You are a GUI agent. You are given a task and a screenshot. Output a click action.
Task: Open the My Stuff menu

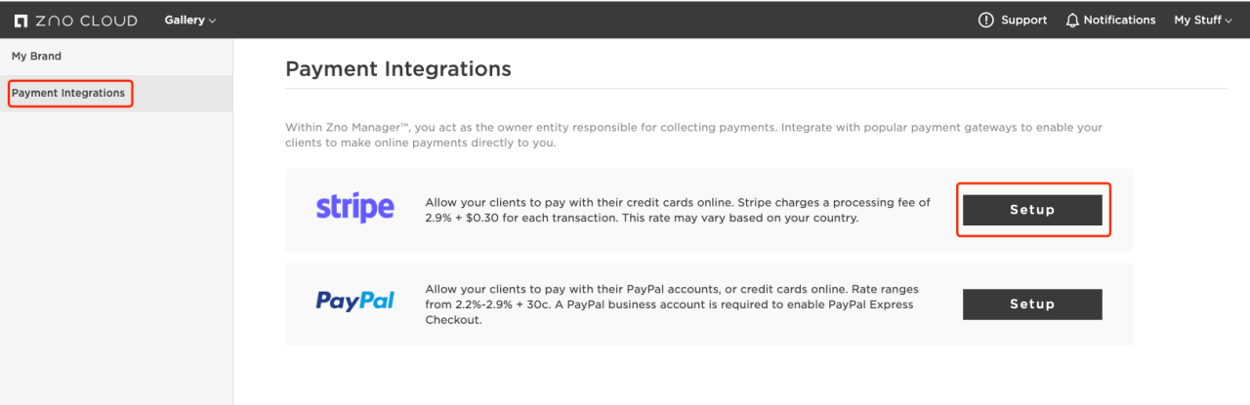click(x=1203, y=20)
